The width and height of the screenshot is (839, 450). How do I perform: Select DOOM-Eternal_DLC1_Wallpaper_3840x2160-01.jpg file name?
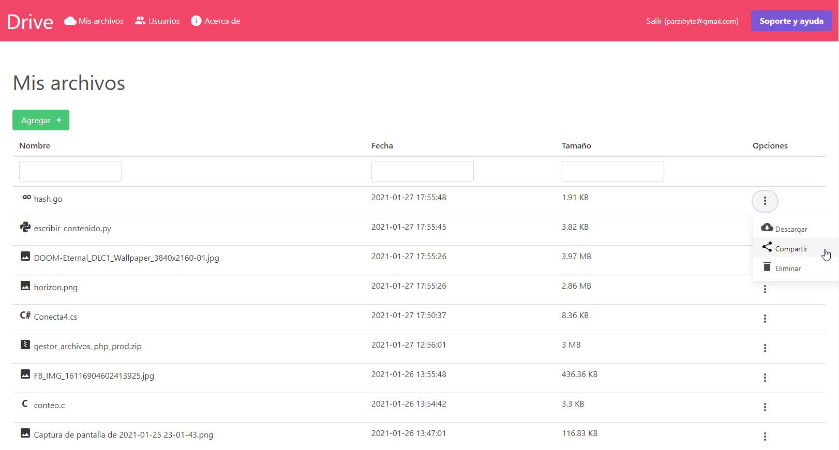[126, 258]
